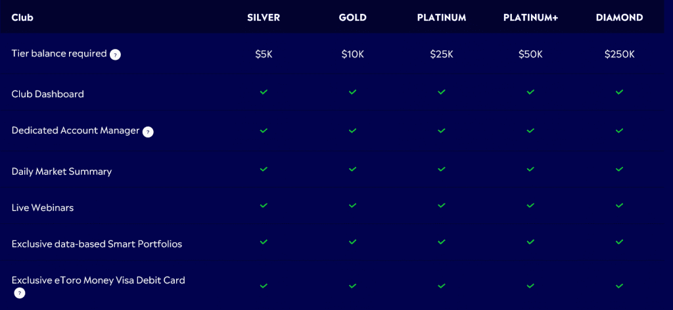Click help icon next to Dedicated Account Manager

coord(148,132)
